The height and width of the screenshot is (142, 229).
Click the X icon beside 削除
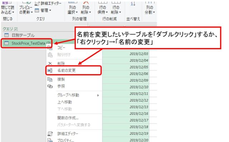pyautogui.click(x=50, y=63)
